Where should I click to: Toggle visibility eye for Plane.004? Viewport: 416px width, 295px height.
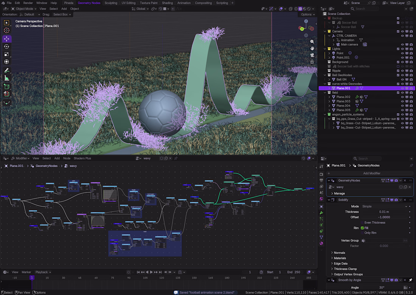(402, 106)
